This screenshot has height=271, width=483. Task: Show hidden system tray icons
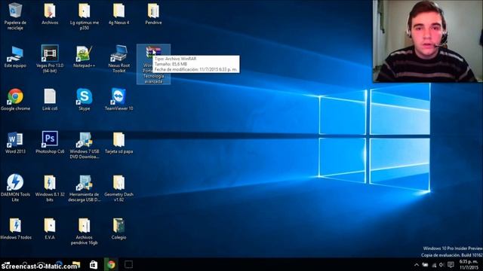pos(416,265)
